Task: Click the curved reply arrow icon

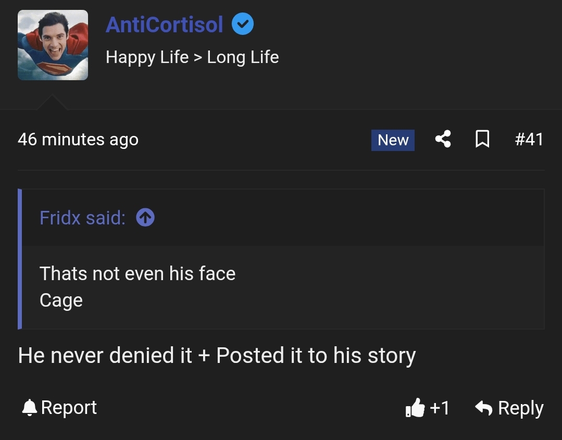Action: (x=484, y=408)
